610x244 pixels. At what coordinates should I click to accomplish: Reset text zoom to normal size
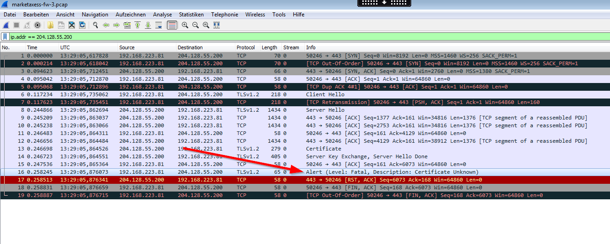206,25
